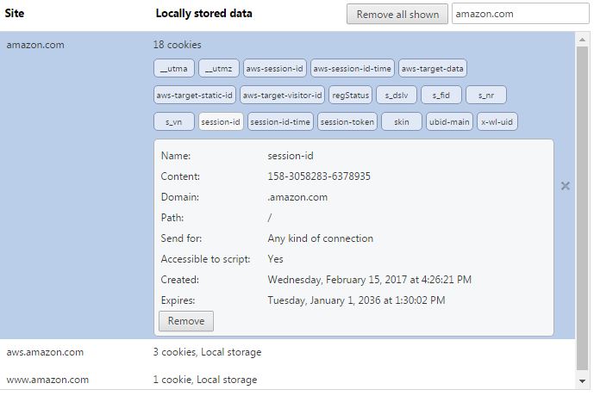Select the session-token cookie chip
The width and height of the screenshot is (594, 402).
pyautogui.click(x=347, y=121)
